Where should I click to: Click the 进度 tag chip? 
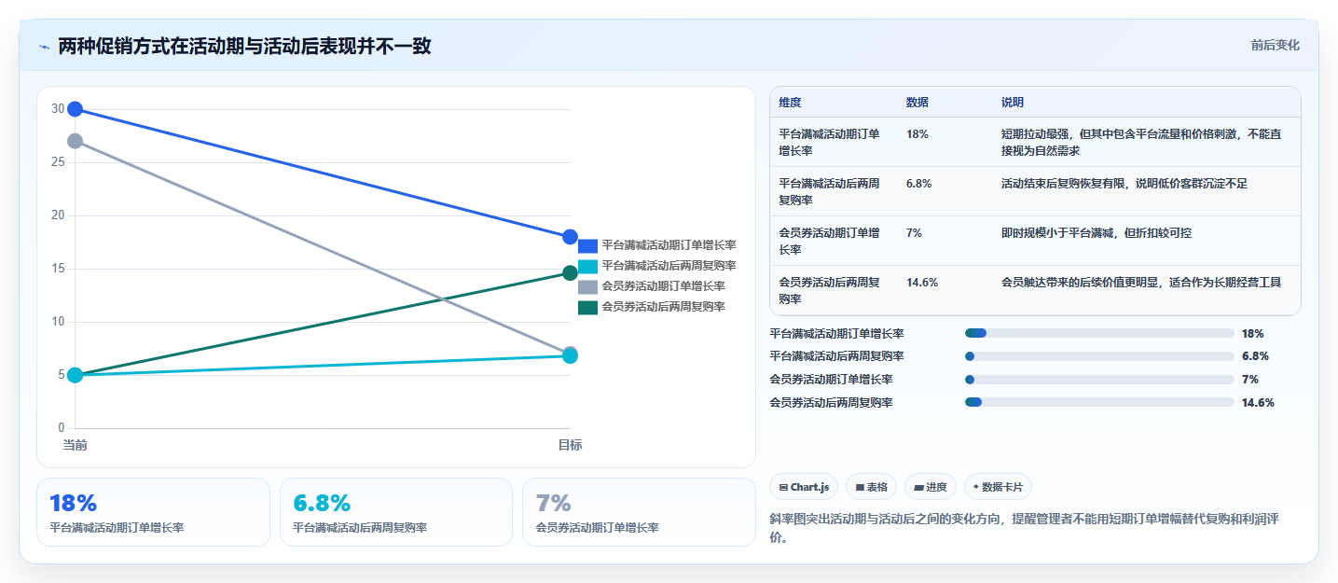tap(930, 487)
